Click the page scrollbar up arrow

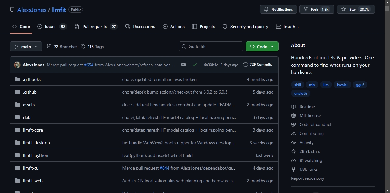click(x=387, y=2)
